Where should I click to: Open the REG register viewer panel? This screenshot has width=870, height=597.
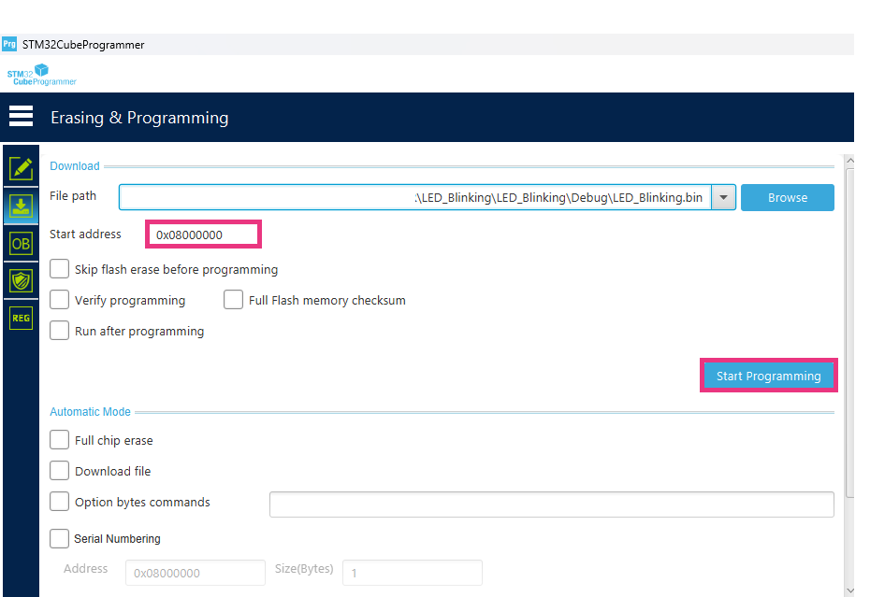(20, 318)
